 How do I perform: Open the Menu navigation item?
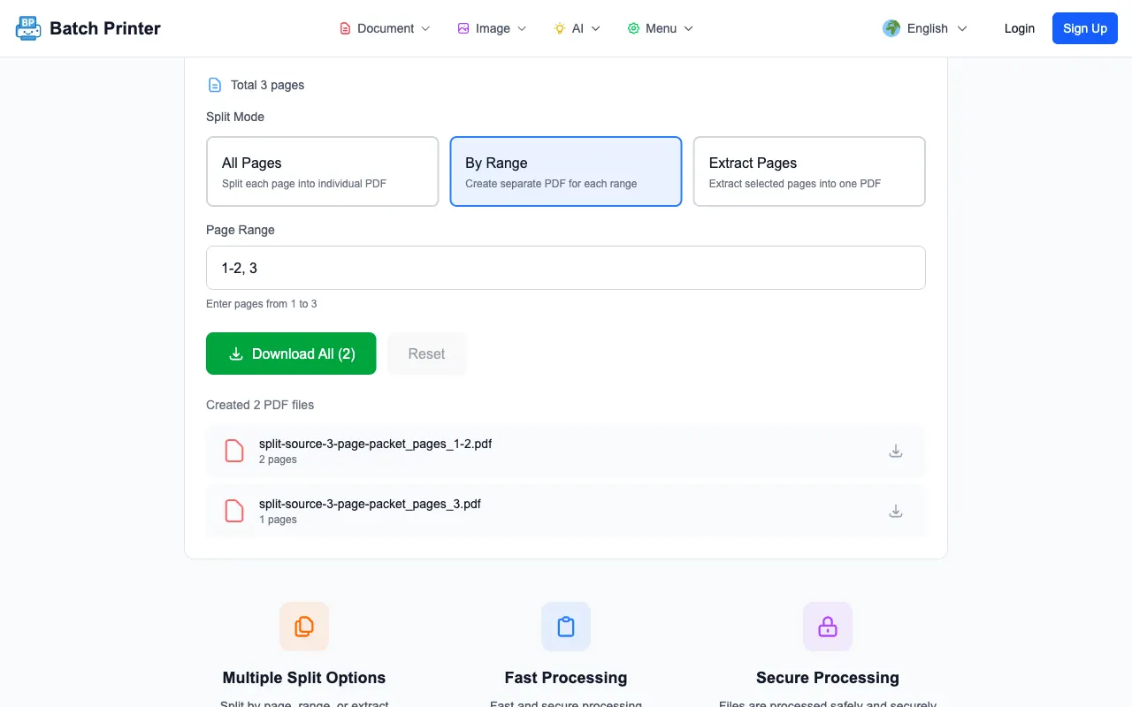coord(661,28)
